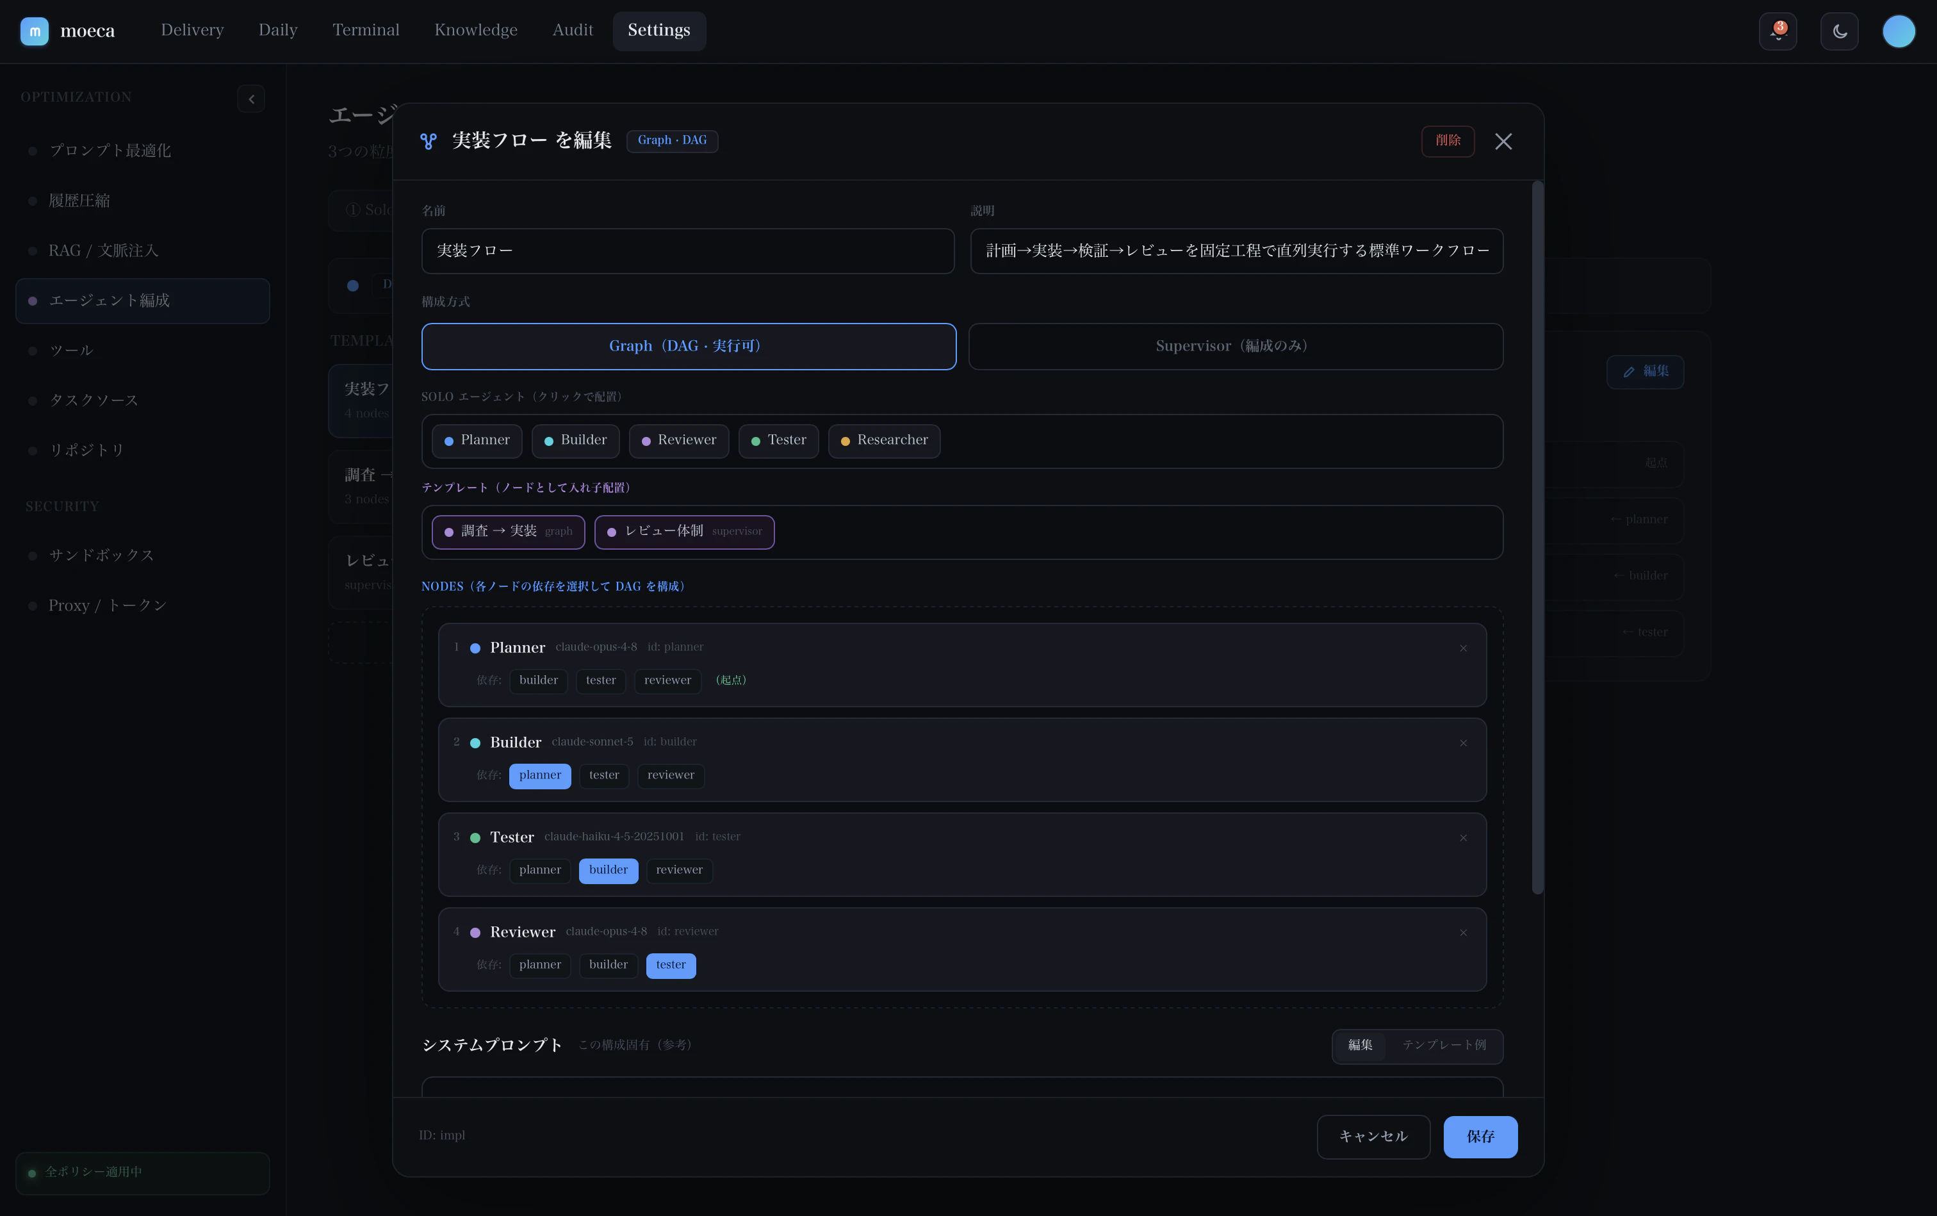This screenshot has height=1216, width=1937.
Task: Toggle planner dependency on Builder node
Action: pos(539,775)
